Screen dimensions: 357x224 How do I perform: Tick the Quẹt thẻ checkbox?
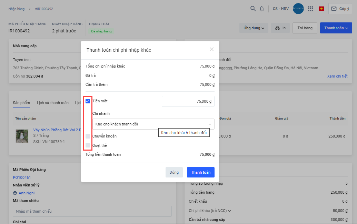(88, 145)
